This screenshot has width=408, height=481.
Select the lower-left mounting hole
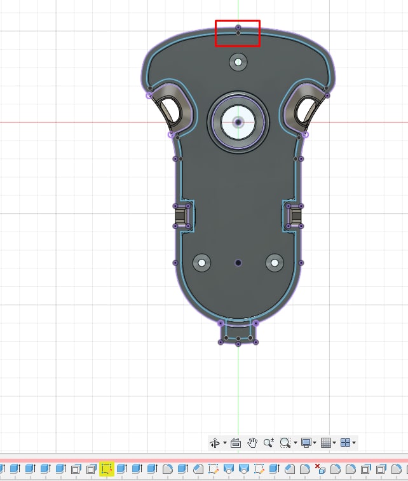tap(201, 263)
